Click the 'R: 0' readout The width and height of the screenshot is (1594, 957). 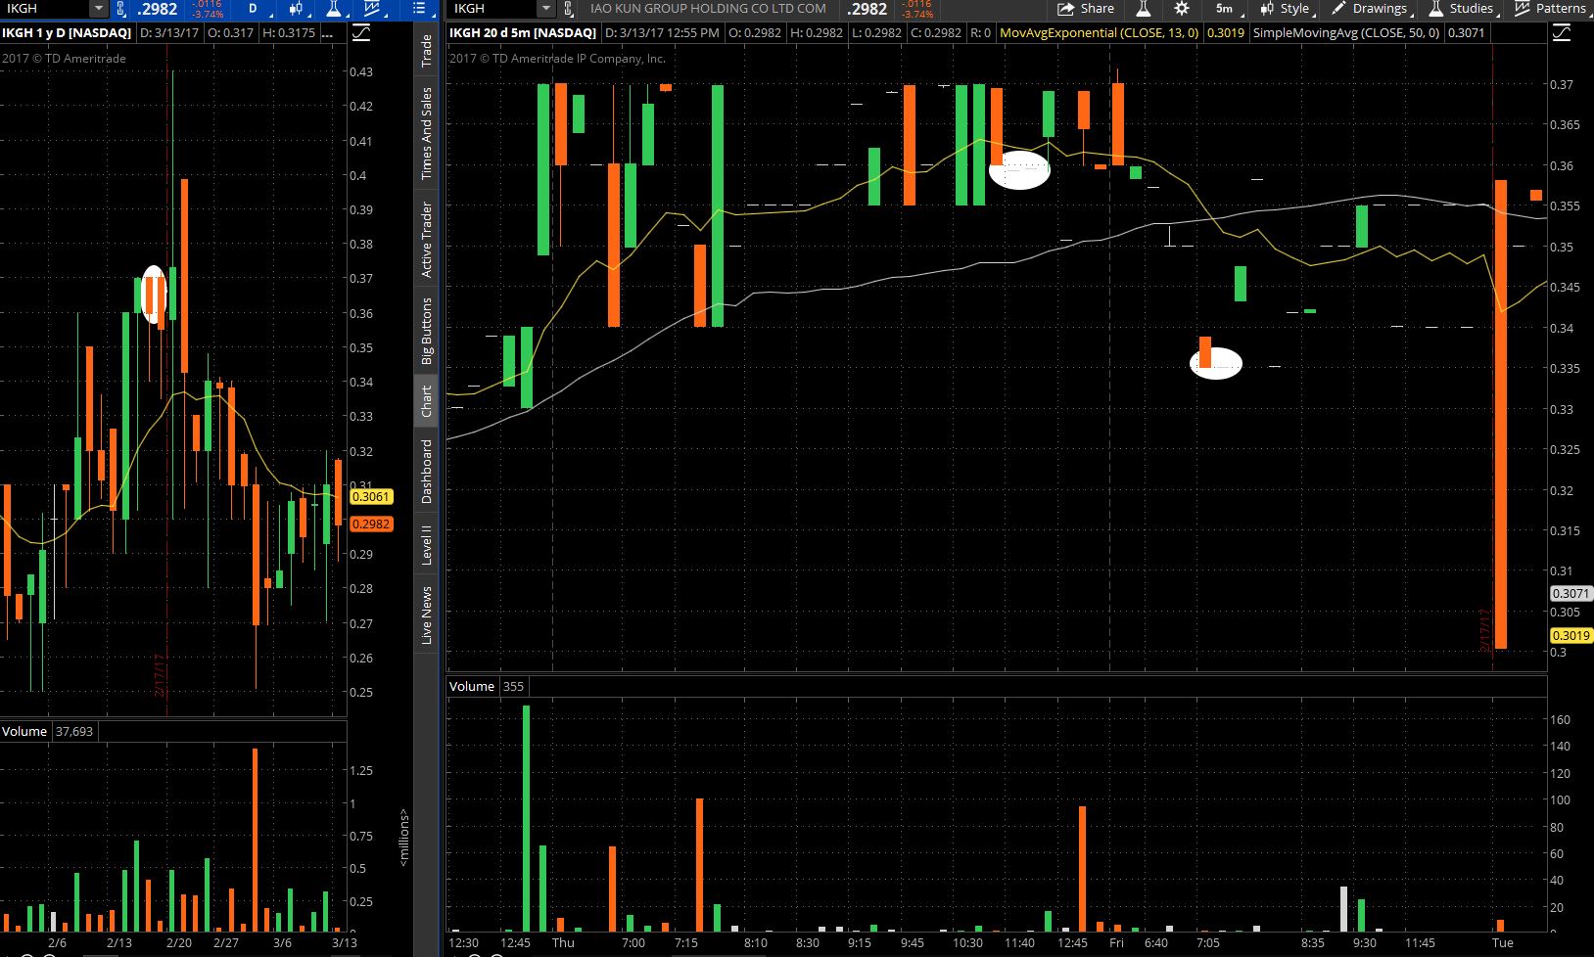tap(980, 32)
